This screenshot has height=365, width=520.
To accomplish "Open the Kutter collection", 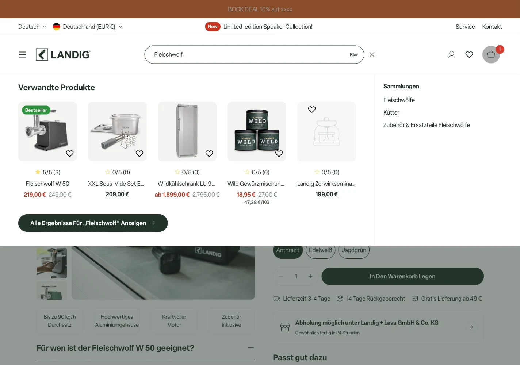I will coord(391,112).
